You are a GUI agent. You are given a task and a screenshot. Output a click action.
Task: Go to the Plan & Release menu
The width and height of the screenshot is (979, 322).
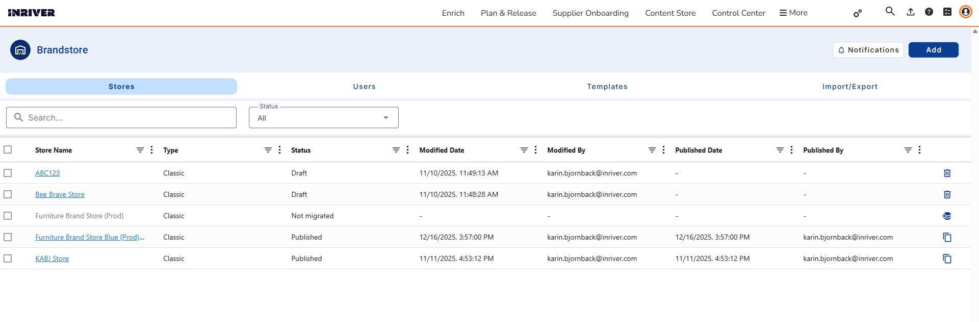(x=508, y=13)
